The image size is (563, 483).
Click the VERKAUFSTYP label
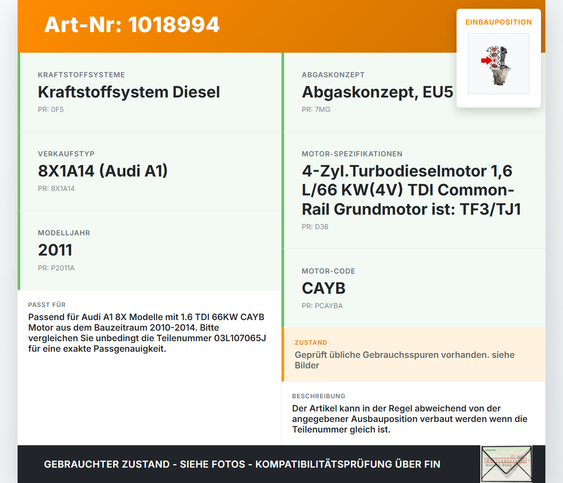pos(66,154)
